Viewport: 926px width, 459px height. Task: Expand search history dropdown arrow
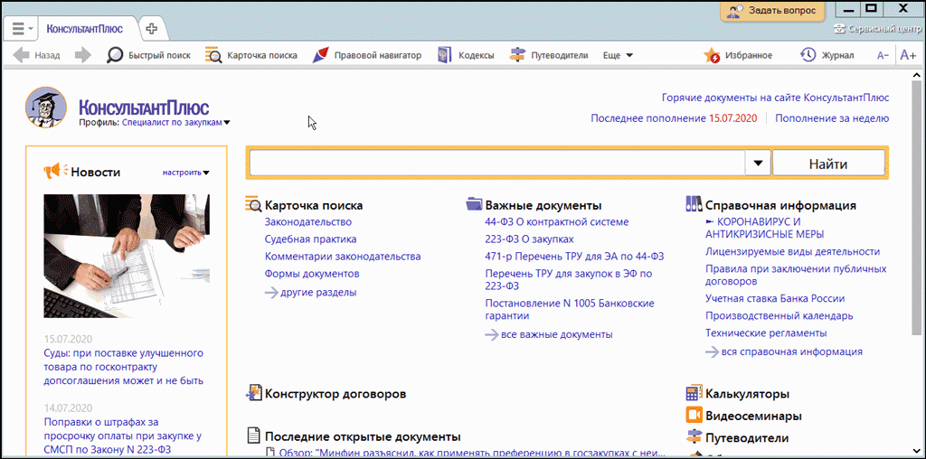759,163
